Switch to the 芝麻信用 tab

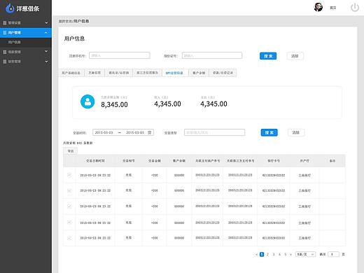pyautogui.click(x=94, y=73)
